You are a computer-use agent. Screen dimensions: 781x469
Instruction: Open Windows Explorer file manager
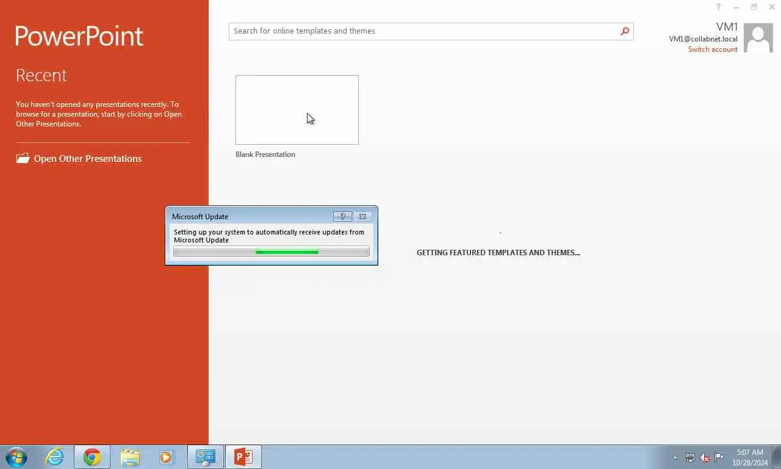pos(130,457)
